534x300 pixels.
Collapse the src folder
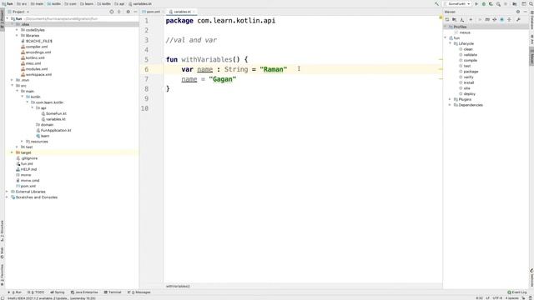click(13, 85)
